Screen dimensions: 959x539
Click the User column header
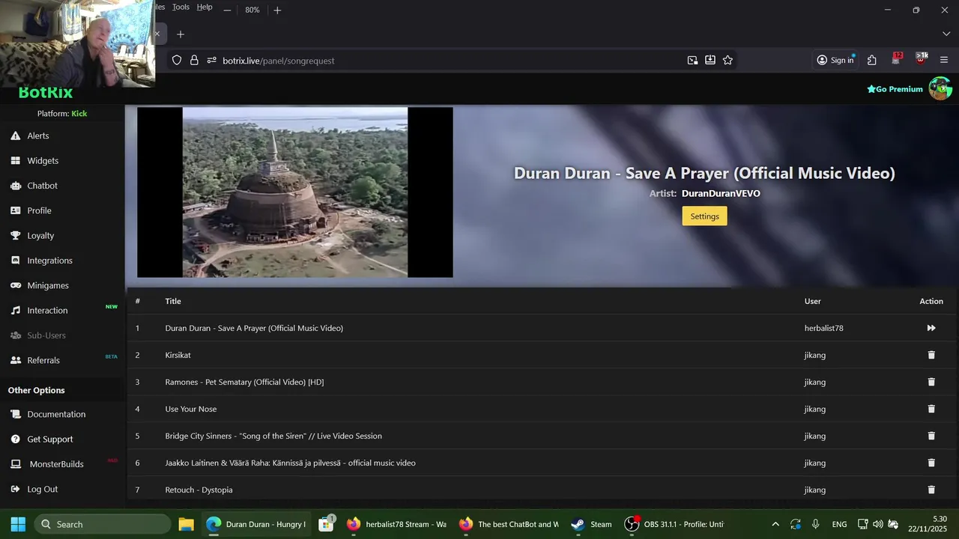813,301
